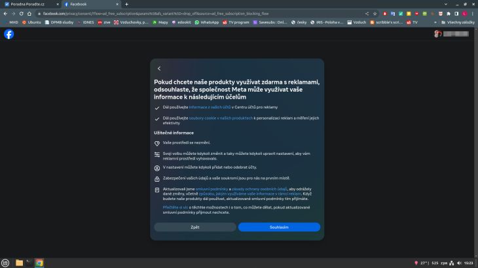The image size is (478, 268).
Task: Toggle the browser side panel icon
Action: tap(456, 14)
